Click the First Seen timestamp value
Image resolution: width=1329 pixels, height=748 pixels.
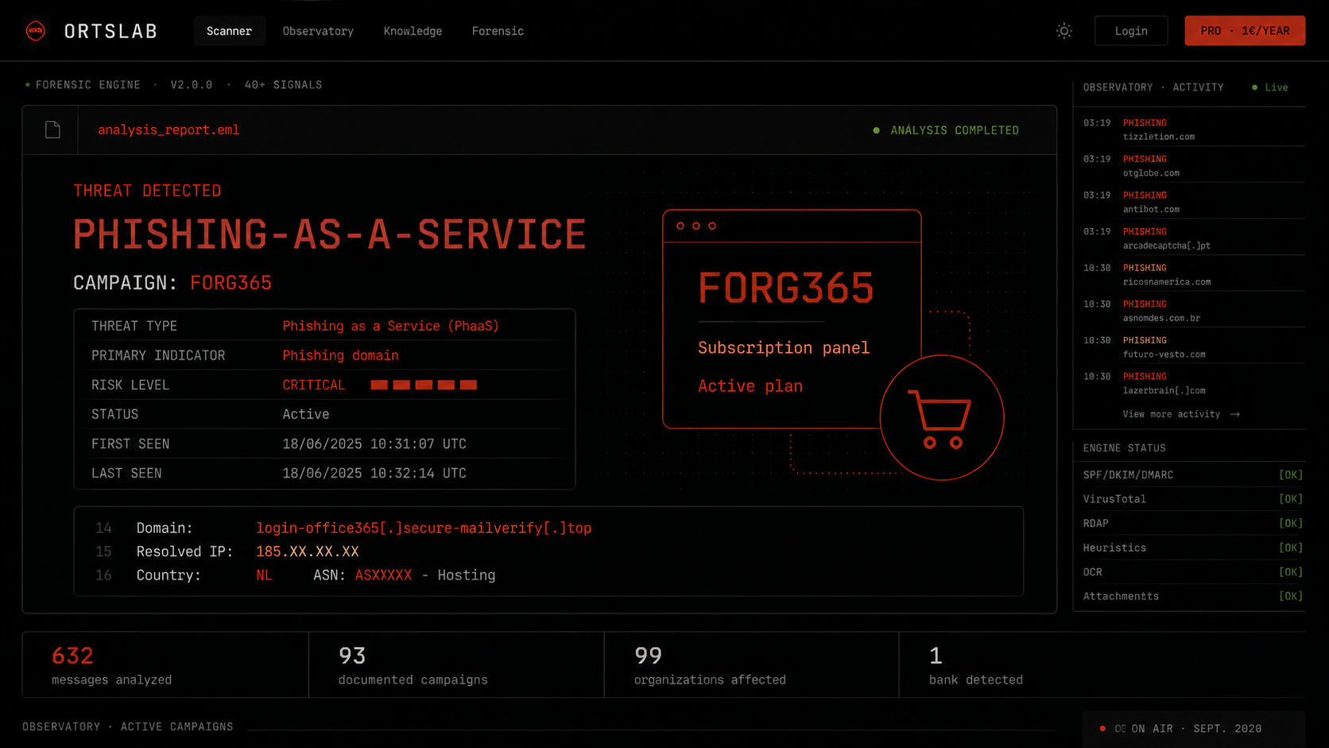[374, 444]
